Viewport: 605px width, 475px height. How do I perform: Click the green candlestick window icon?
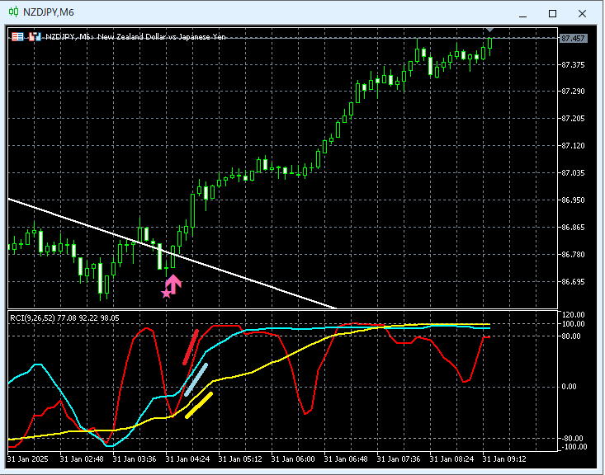point(13,12)
